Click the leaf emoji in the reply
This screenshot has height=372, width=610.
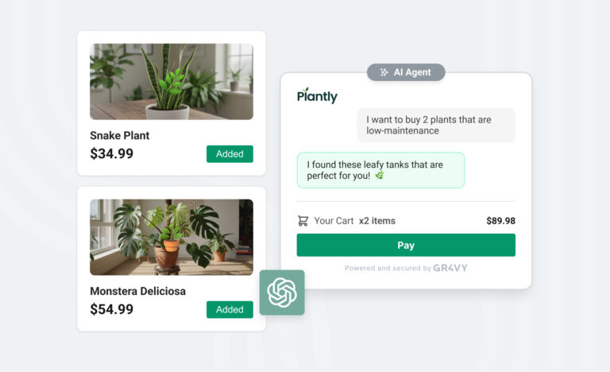[x=380, y=176]
